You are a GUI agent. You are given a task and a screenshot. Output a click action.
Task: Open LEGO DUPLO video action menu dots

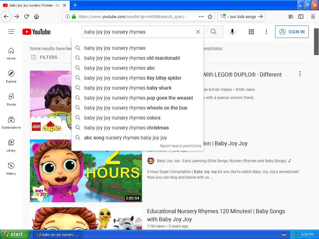pos(300,73)
